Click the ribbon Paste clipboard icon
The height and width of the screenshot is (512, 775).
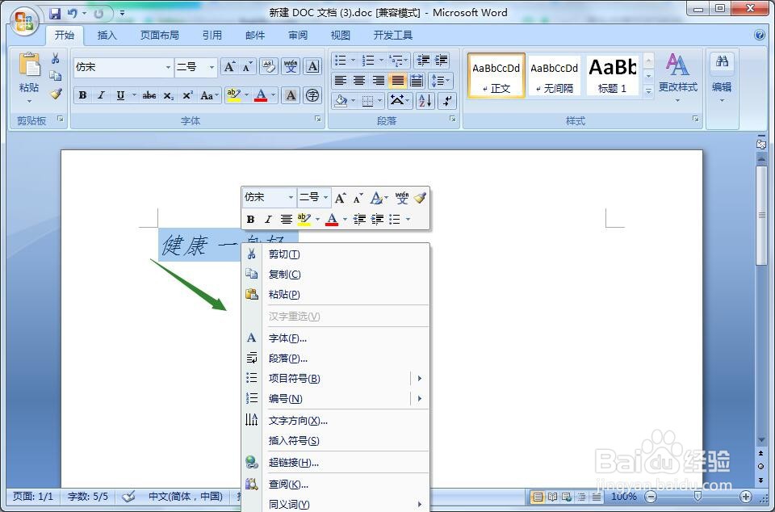[29, 65]
